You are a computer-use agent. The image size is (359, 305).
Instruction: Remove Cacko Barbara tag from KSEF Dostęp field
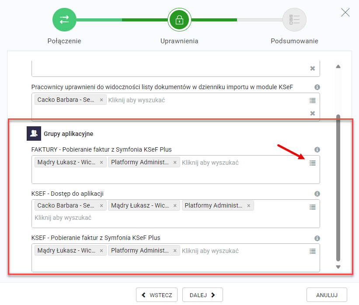point(101,206)
